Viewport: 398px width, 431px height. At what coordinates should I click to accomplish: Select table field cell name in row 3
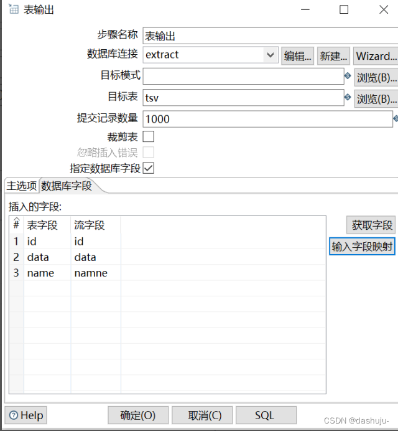click(x=47, y=273)
